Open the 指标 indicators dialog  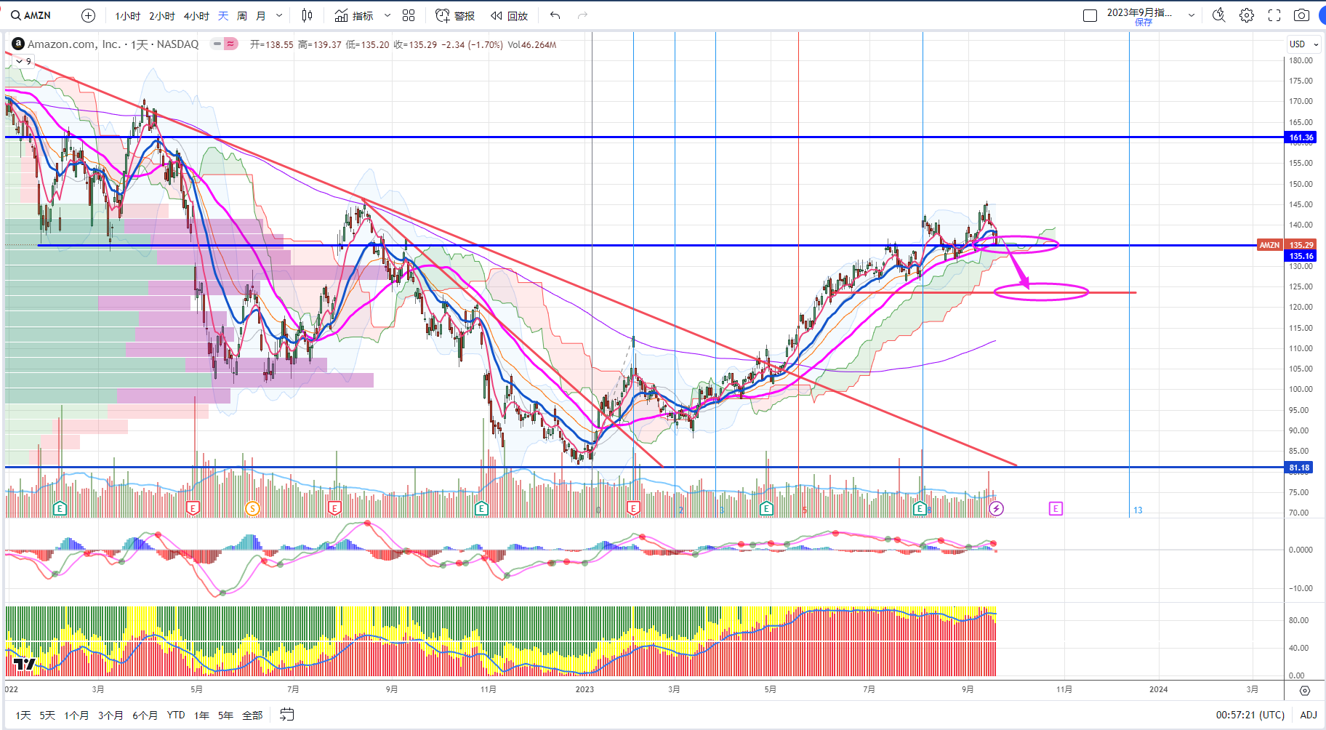pos(354,16)
